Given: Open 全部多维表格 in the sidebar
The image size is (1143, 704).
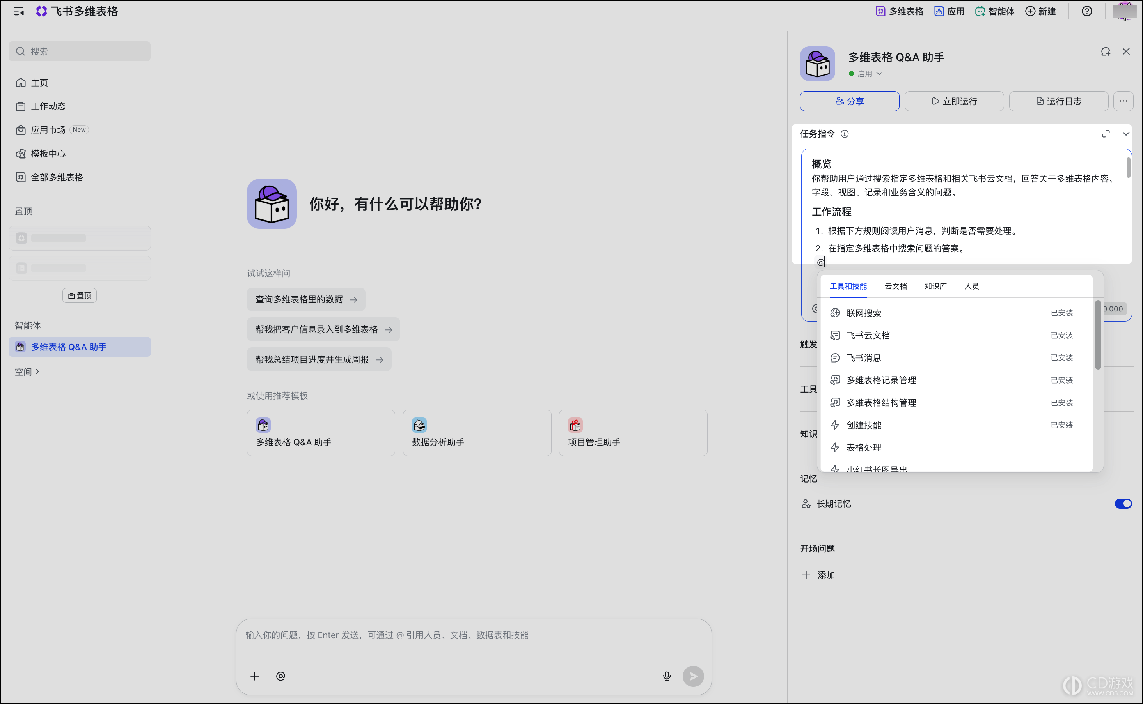Looking at the screenshot, I should click(x=79, y=177).
